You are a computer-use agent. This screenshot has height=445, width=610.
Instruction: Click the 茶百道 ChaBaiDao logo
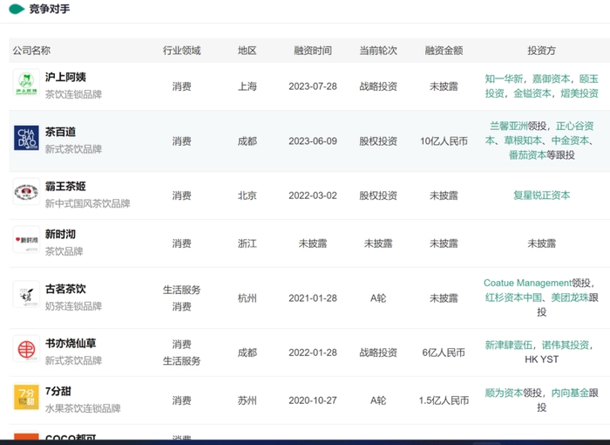pyautogui.click(x=26, y=140)
